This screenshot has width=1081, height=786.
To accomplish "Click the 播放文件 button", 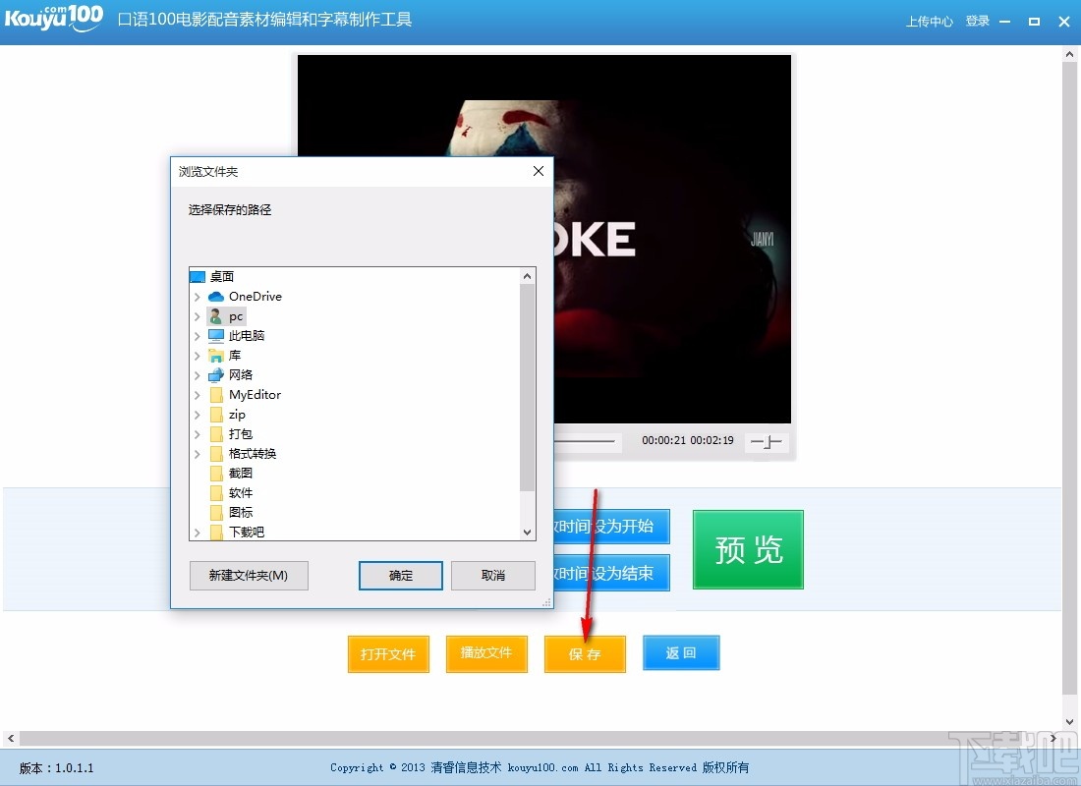I will pyautogui.click(x=486, y=653).
